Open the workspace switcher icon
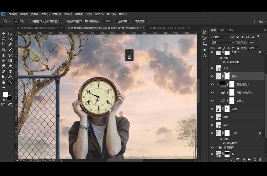 tap(261, 21)
